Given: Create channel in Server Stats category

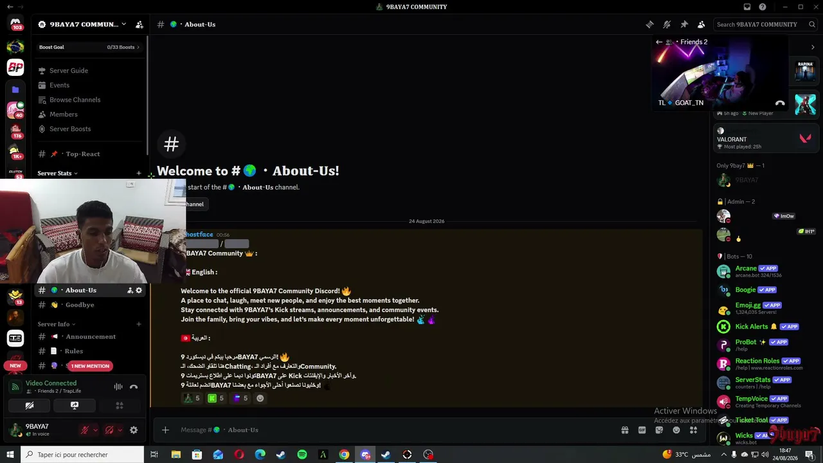Looking at the screenshot, I should [x=139, y=173].
